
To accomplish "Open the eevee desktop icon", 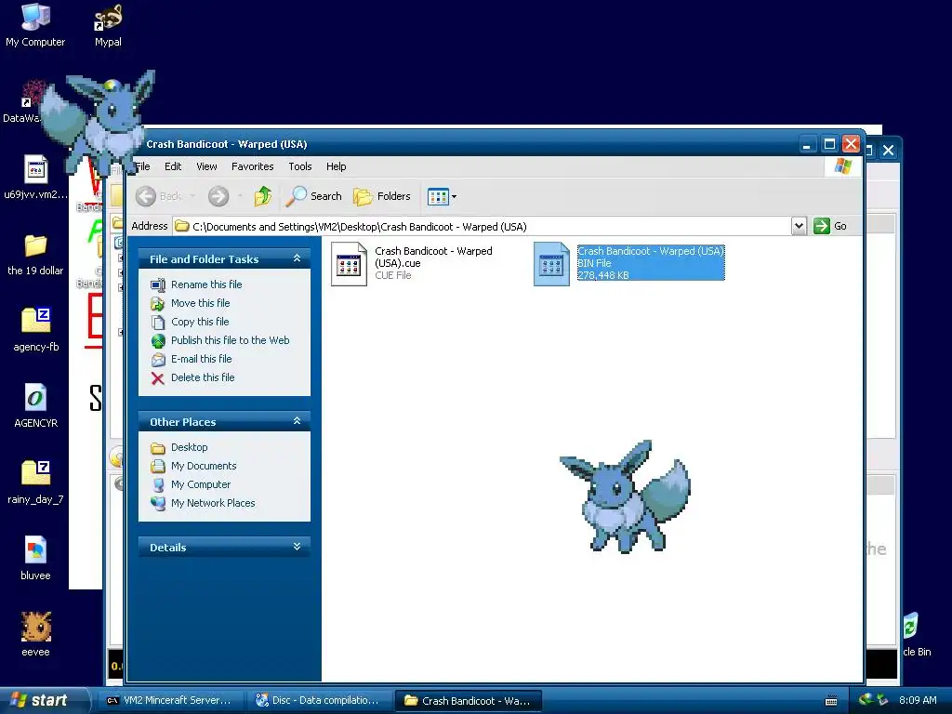I will [x=36, y=634].
